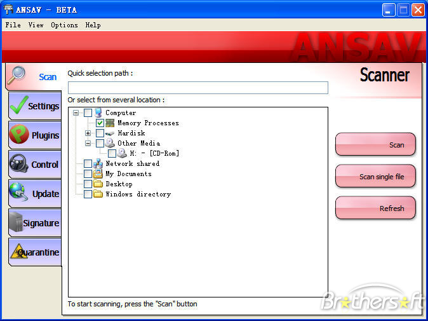Click the ANSAV app icon in the title bar
428x321 pixels.
(x=8, y=10)
